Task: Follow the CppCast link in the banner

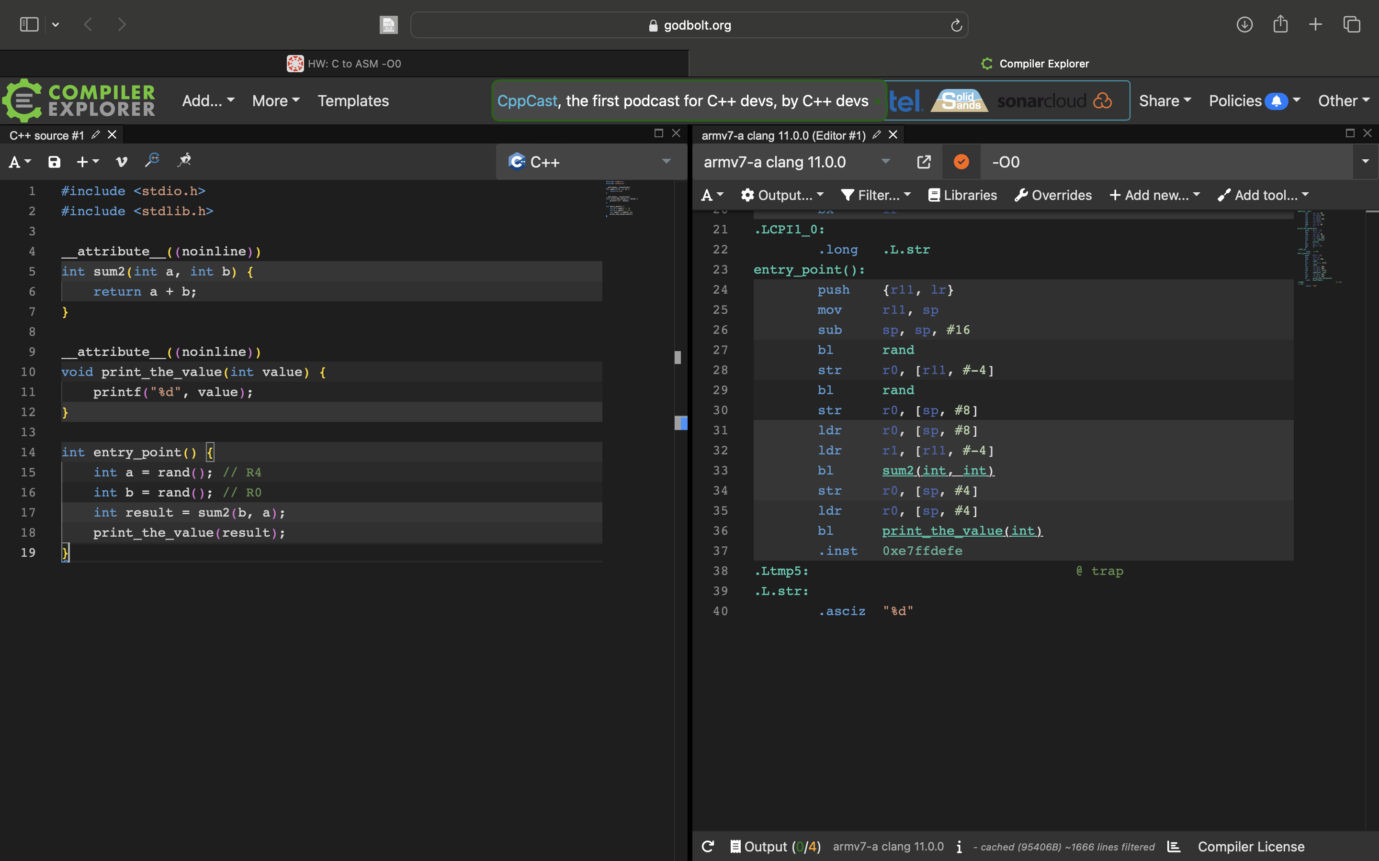Action: (x=527, y=101)
